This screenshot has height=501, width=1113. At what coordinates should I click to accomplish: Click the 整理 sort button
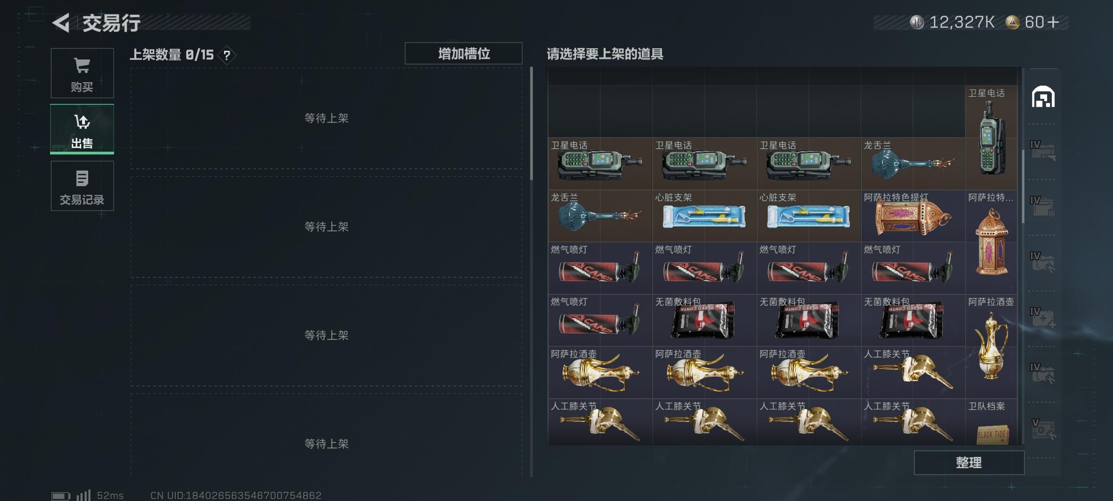click(x=969, y=462)
